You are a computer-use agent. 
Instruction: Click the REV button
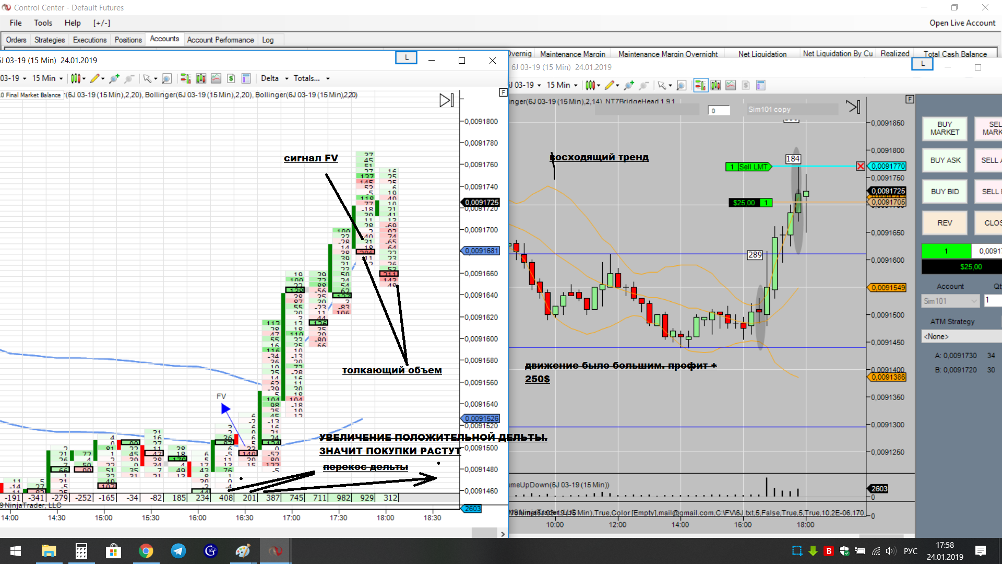tap(945, 223)
